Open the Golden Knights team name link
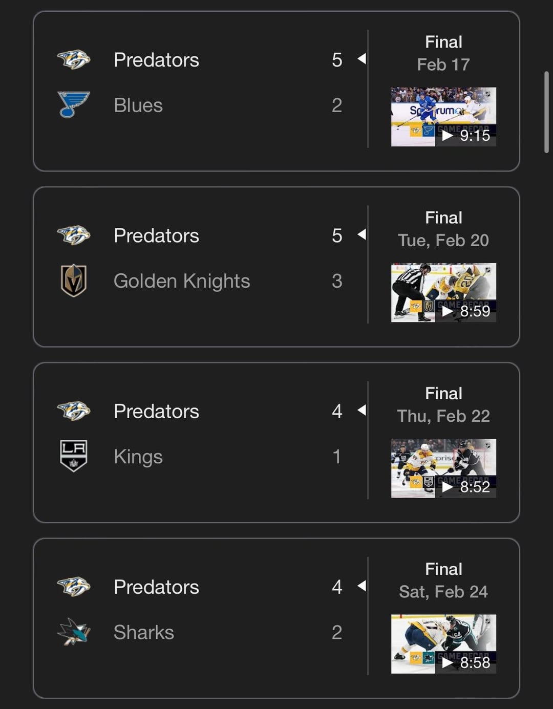 point(182,281)
